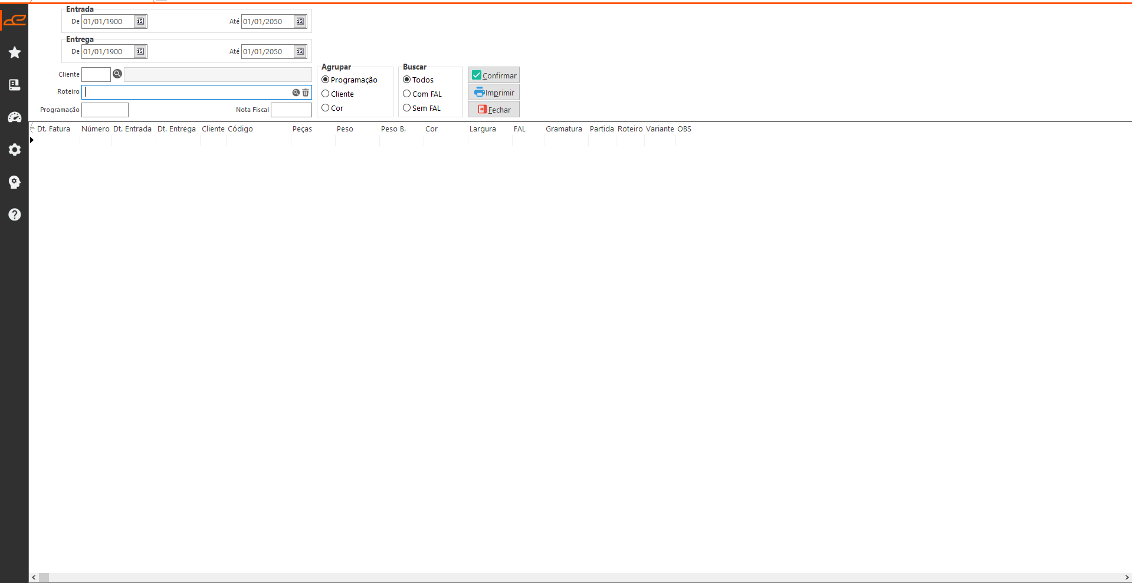Click the Imprimir print button
The width and height of the screenshot is (1132, 583).
[494, 93]
